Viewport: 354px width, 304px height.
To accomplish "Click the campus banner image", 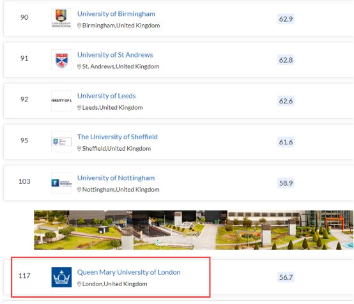I will (194, 230).
